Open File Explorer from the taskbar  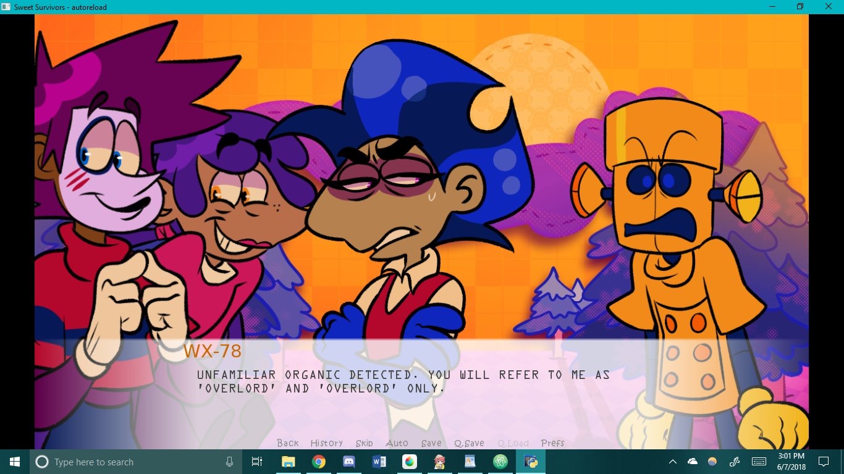[289, 462]
